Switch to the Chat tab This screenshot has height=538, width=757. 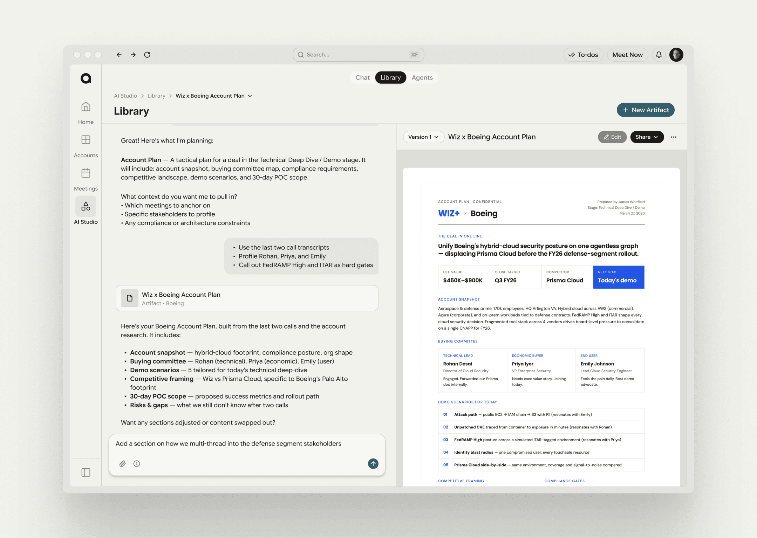(x=362, y=78)
